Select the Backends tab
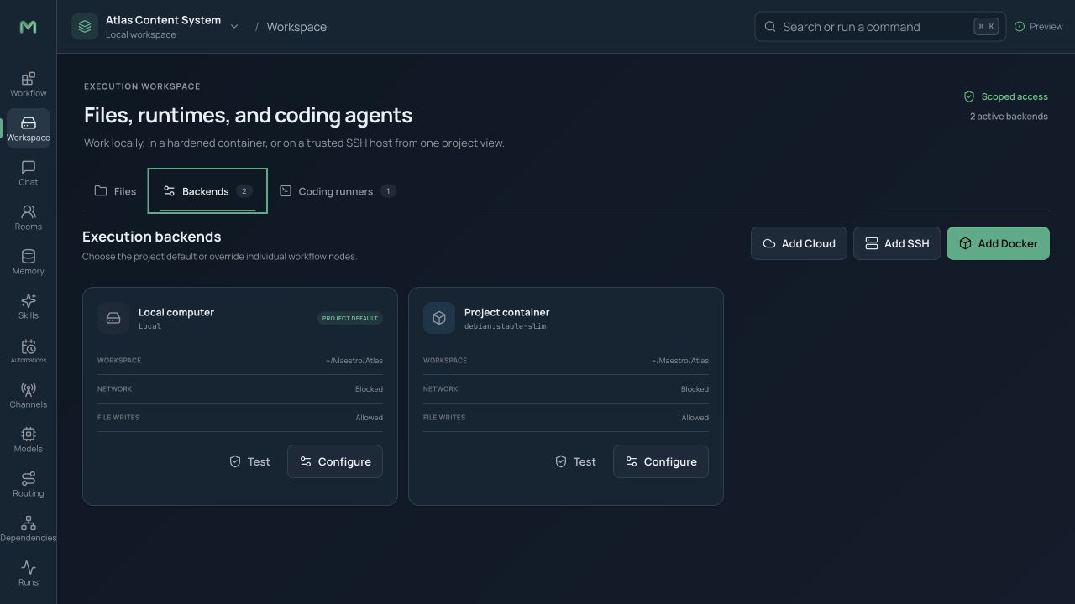 (x=207, y=191)
